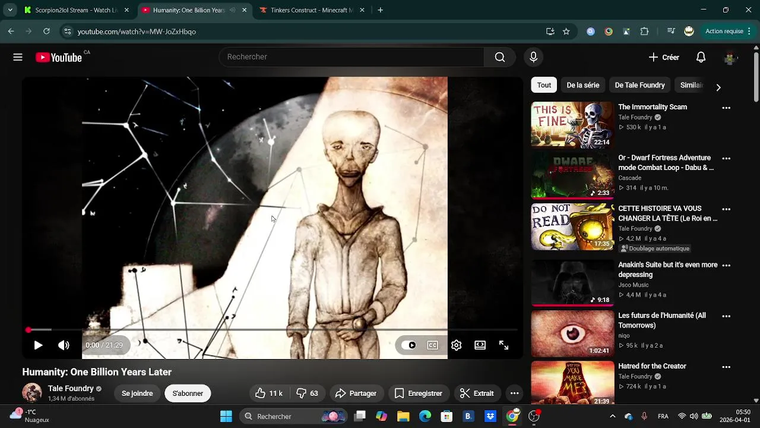
Task: Open a new browser tab
Action: coord(381,10)
